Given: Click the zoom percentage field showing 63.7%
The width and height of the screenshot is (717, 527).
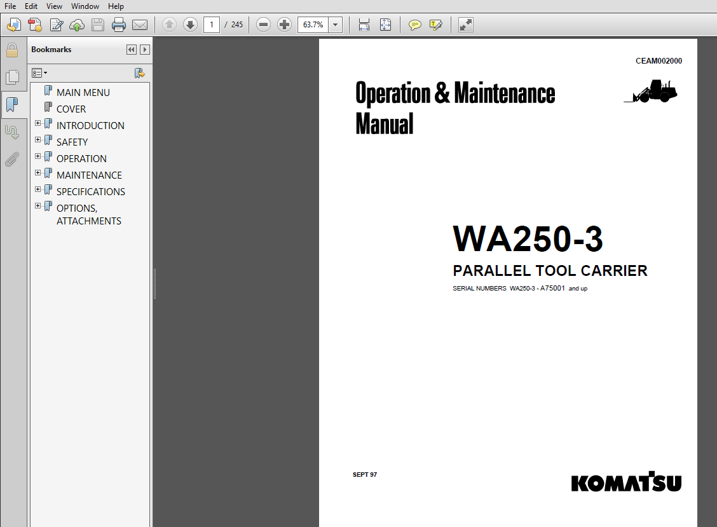Looking at the screenshot, I should 313,25.
